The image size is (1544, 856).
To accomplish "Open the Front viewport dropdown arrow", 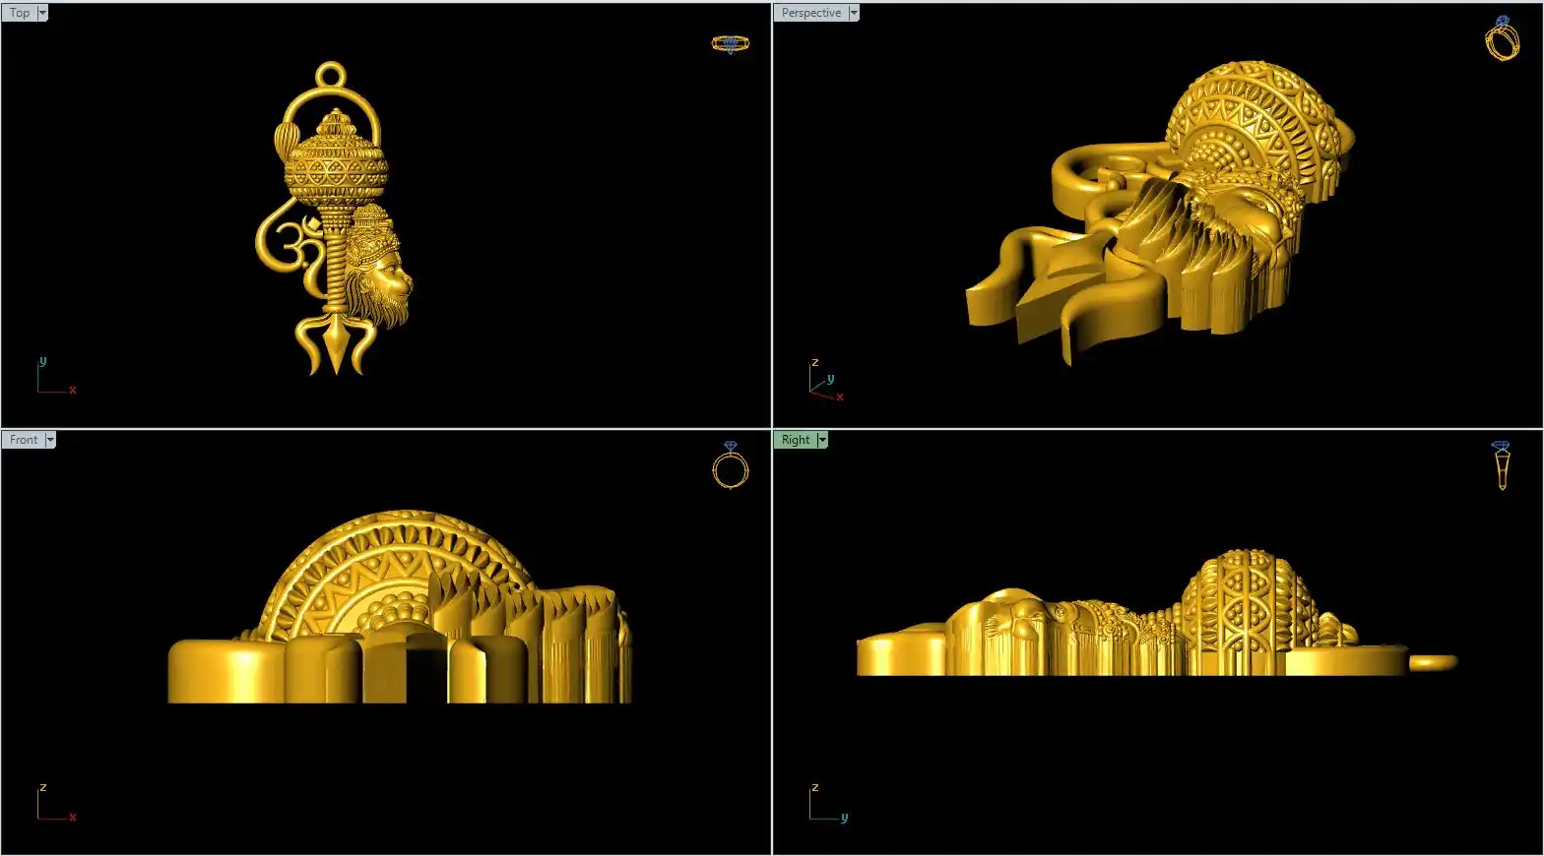I will point(50,440).
